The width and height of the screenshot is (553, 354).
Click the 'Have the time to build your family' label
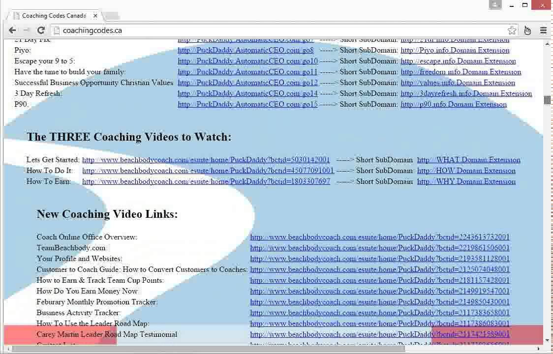(x=70, y=72)
